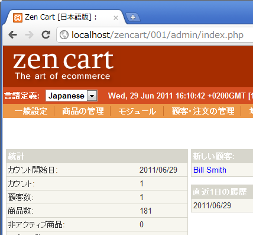Click 2011/06/29 under 直近1日の履歴

coord(212,205)
